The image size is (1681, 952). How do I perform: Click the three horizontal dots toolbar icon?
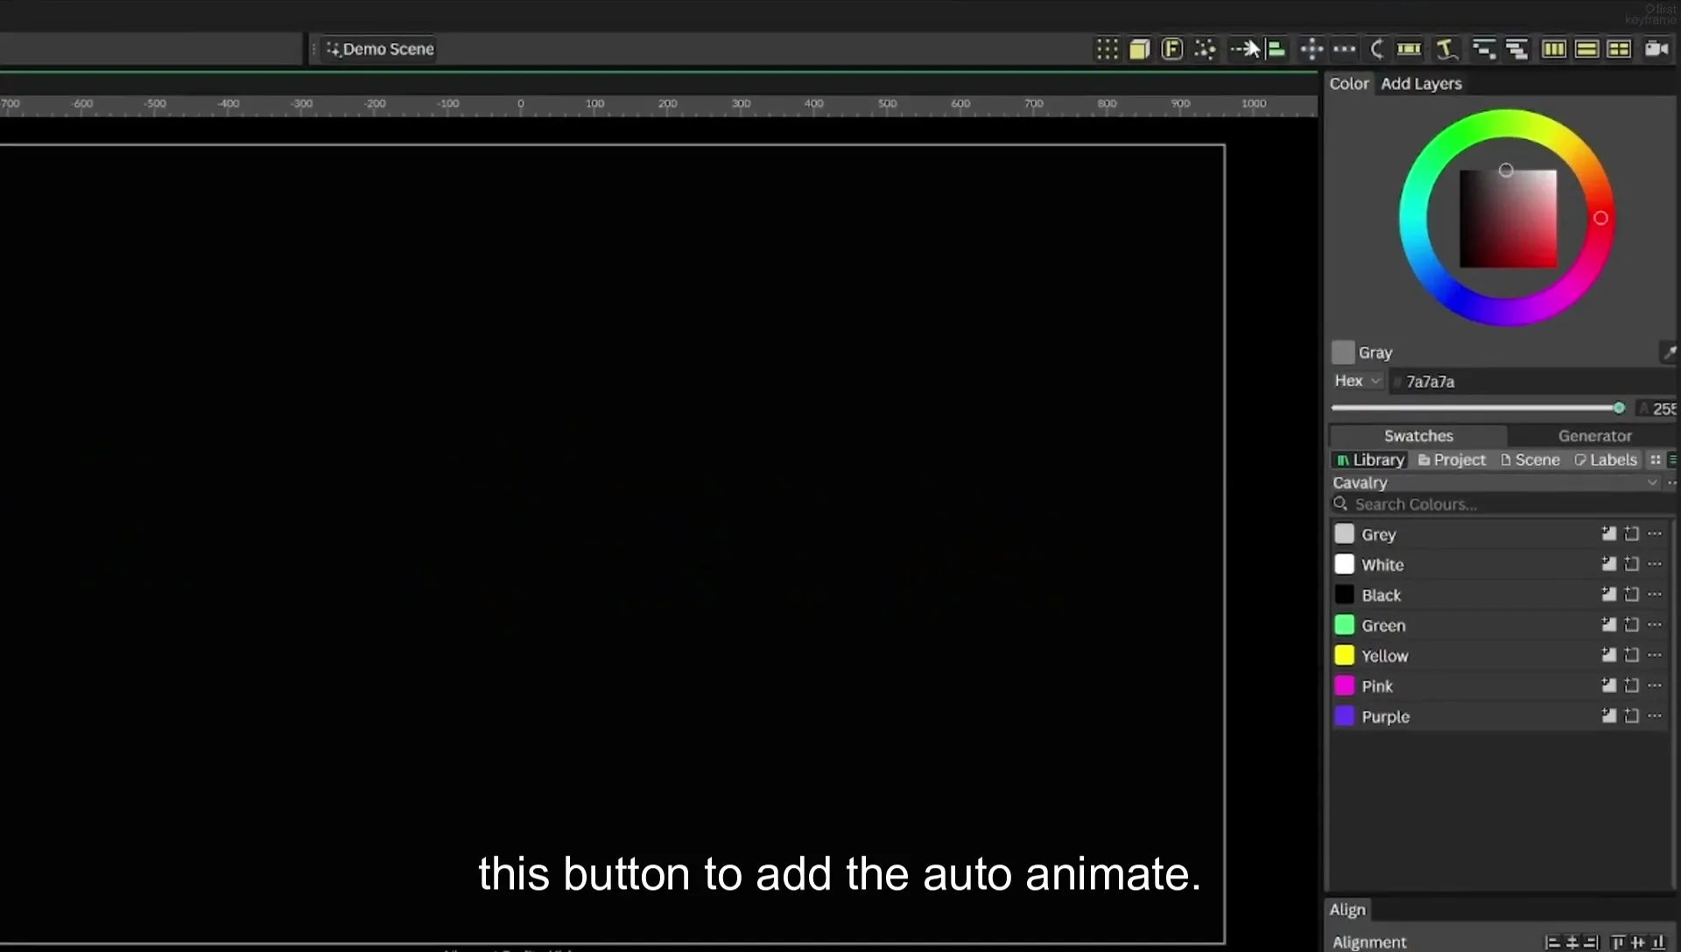click(x=1345, y=49)
